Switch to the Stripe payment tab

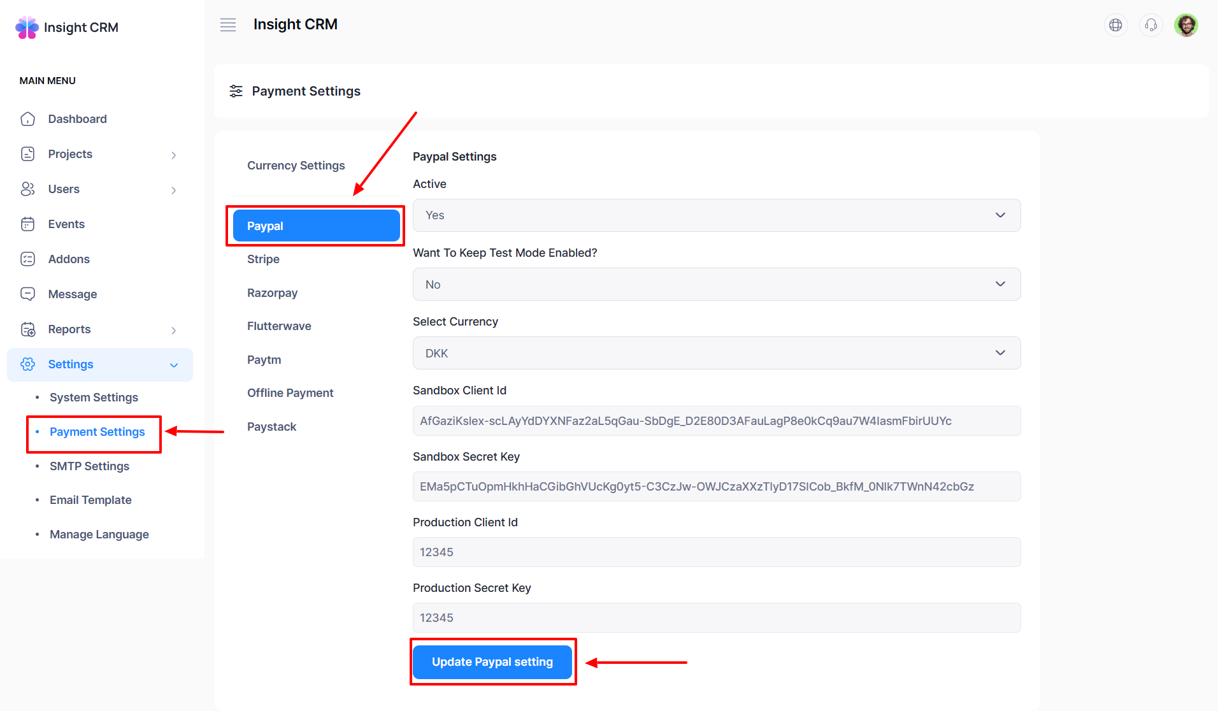(x=263, y=259)
